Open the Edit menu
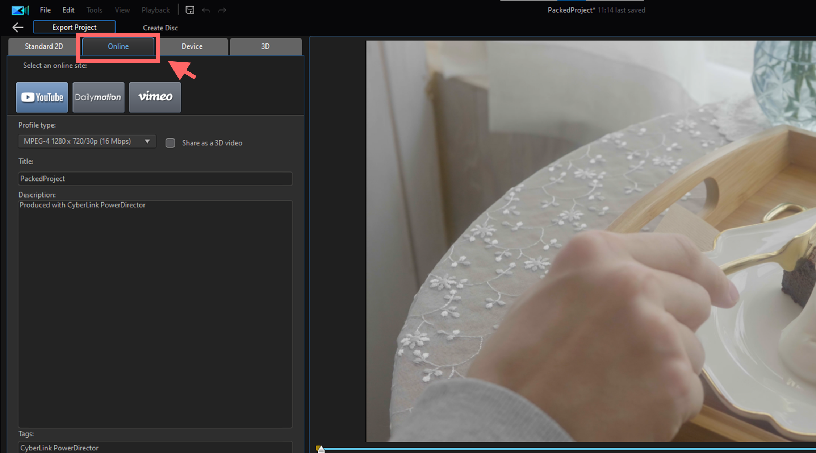Image resolution: width=816 pixels, height=453 pixels. (x=68, y=10)
